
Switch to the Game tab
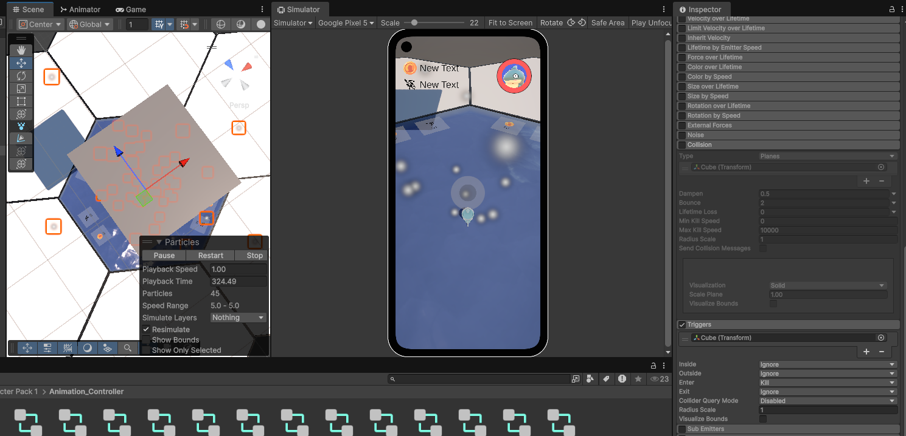pos(130,9)
